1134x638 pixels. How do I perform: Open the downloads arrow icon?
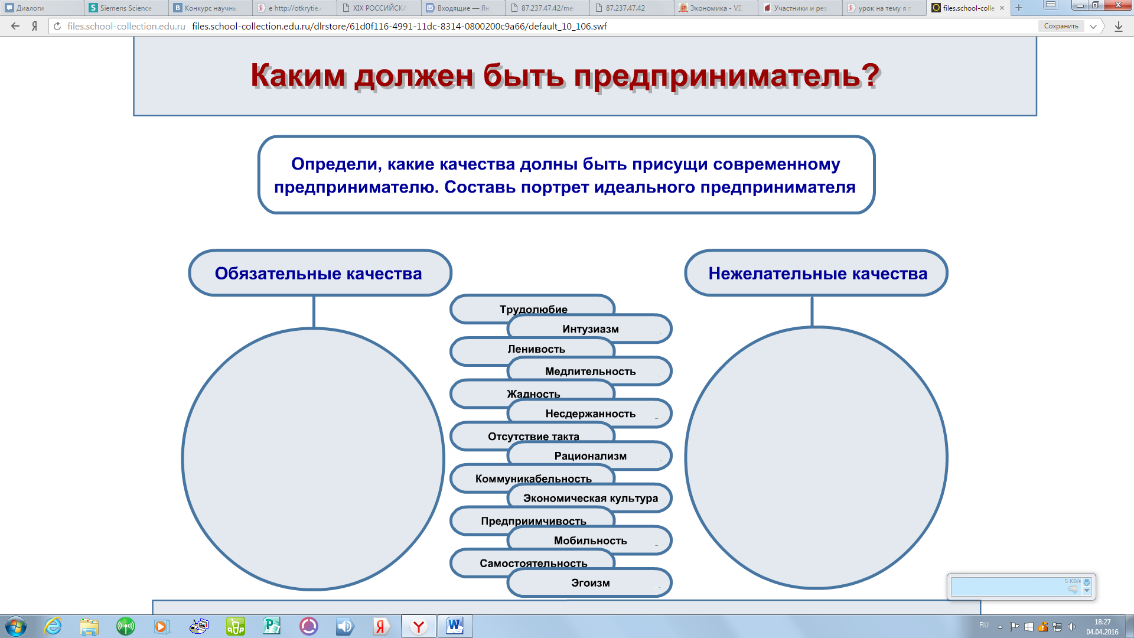tap(1118, 27)
